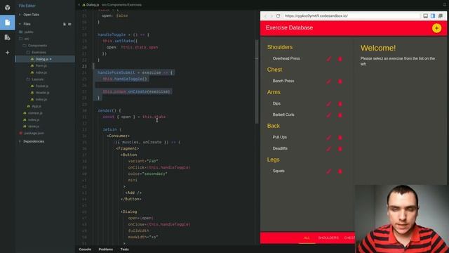Delete the Deadlifts exercise
449x253 pixels.
click(x=340, y=149)
